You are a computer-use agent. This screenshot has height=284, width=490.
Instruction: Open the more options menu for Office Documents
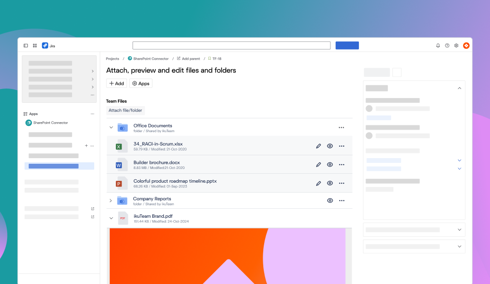tap(341, 127)
